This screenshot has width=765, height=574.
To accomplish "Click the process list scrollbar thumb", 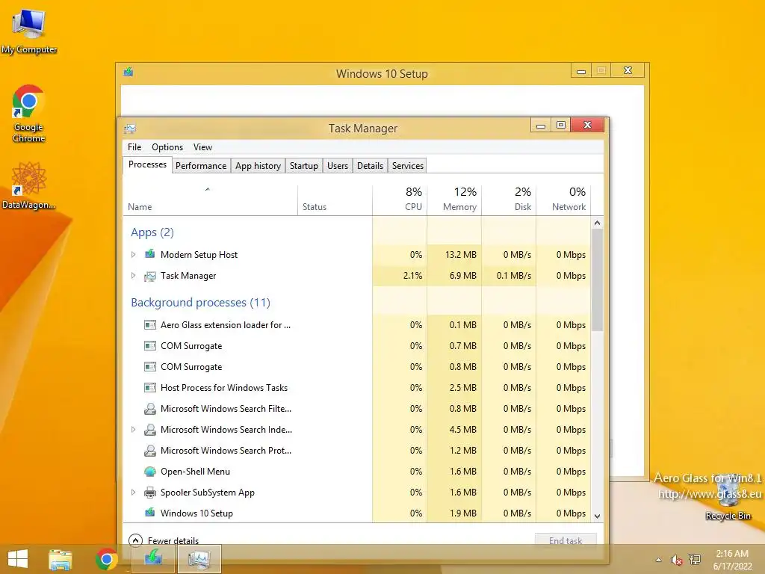I will point(597,280).
